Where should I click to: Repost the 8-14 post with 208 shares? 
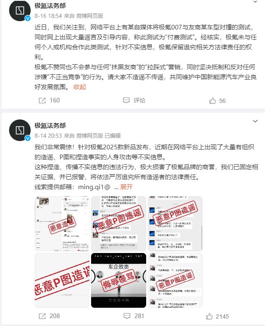point(49,316)
